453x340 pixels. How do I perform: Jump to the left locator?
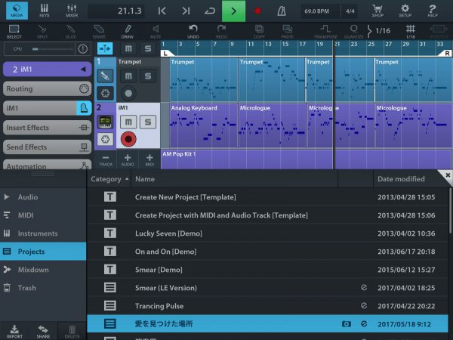[x=162, y=11]
